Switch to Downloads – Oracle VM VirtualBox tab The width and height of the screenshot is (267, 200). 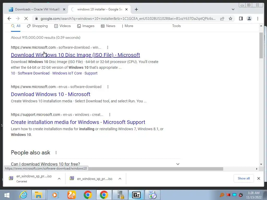pos(37,9)
